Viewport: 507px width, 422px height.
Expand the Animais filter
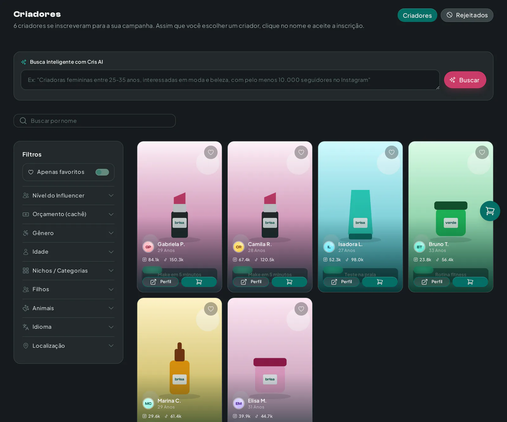(x=68, y=308)
